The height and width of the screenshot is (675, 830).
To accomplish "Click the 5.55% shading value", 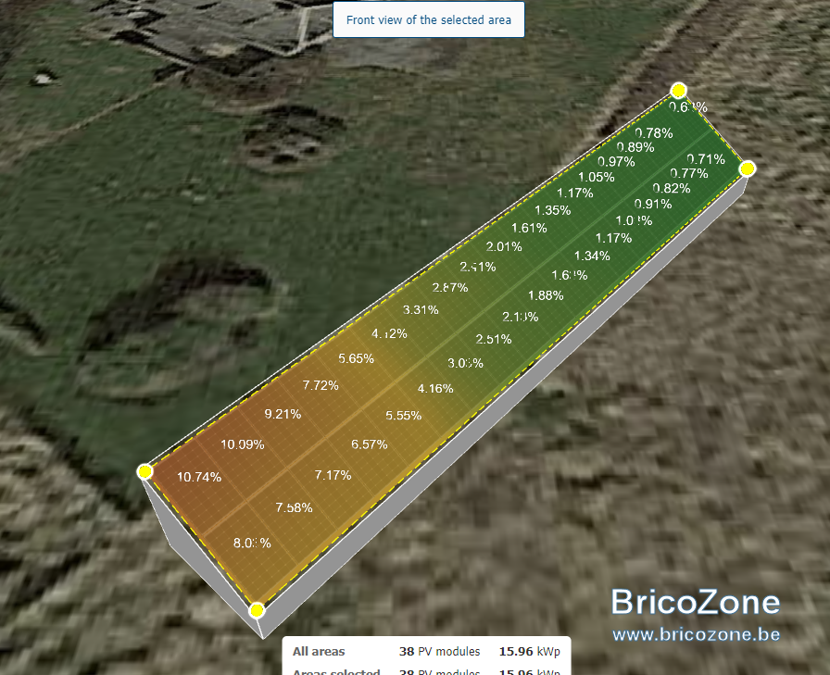I will click(x=403, y=416).
